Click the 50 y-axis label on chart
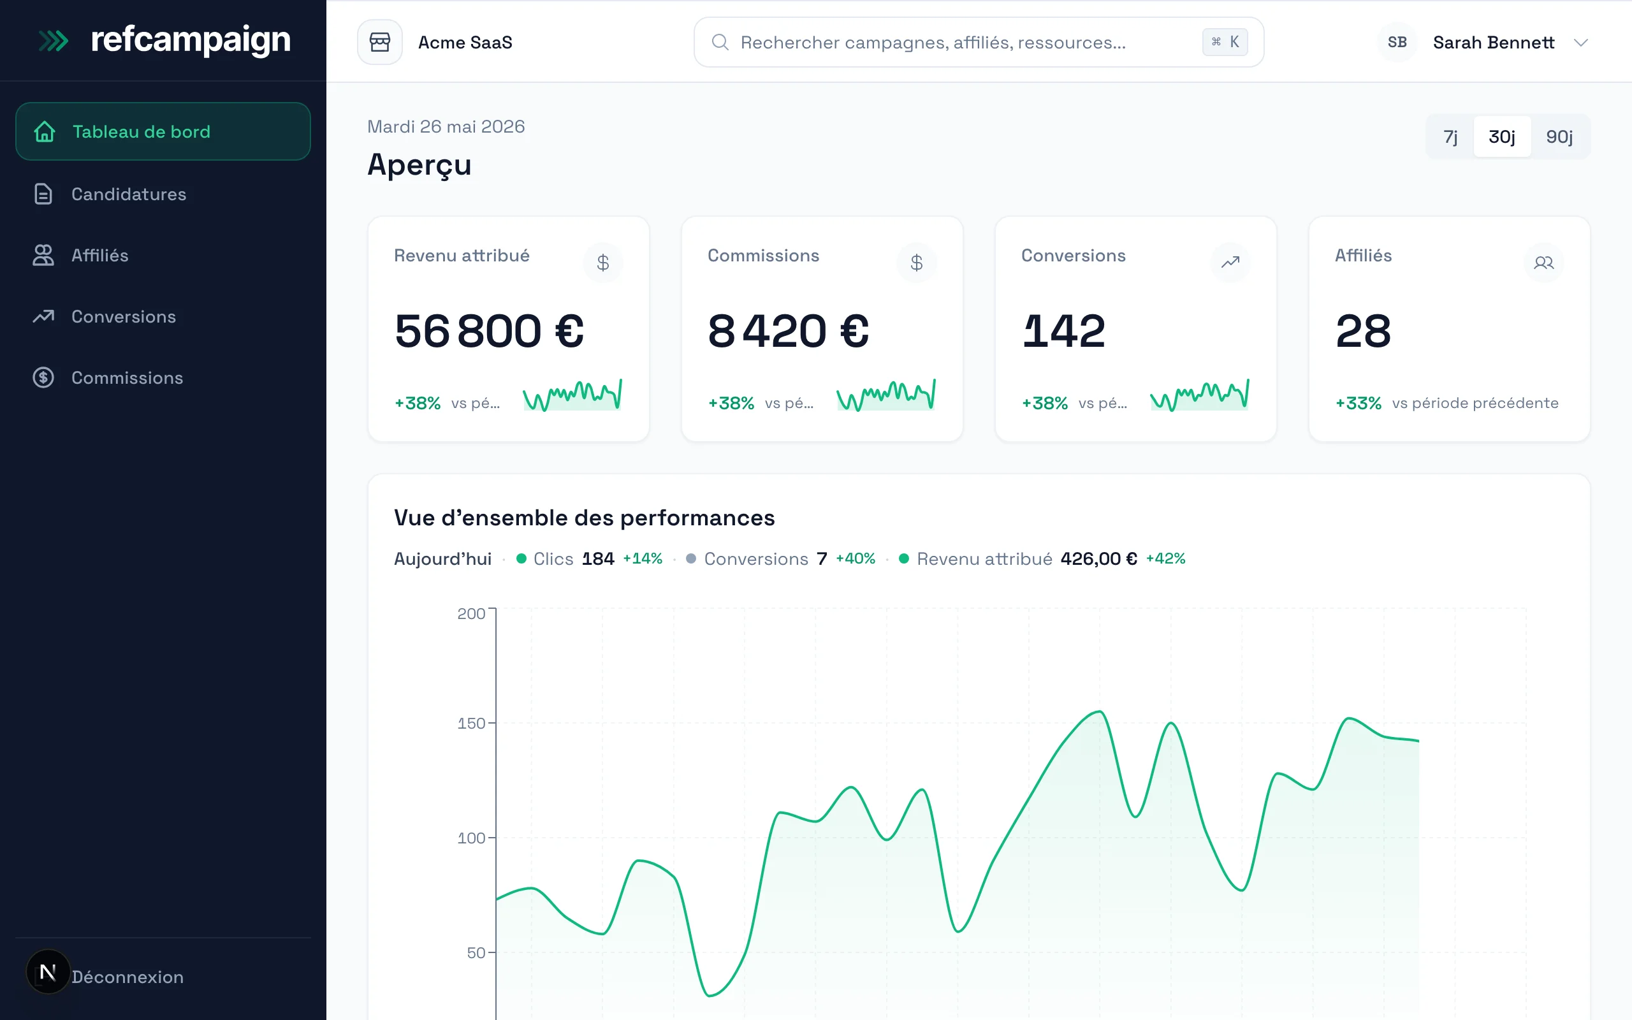Image resolution: width=1632 pixels, height=1020 pixels. coord(476,952)
